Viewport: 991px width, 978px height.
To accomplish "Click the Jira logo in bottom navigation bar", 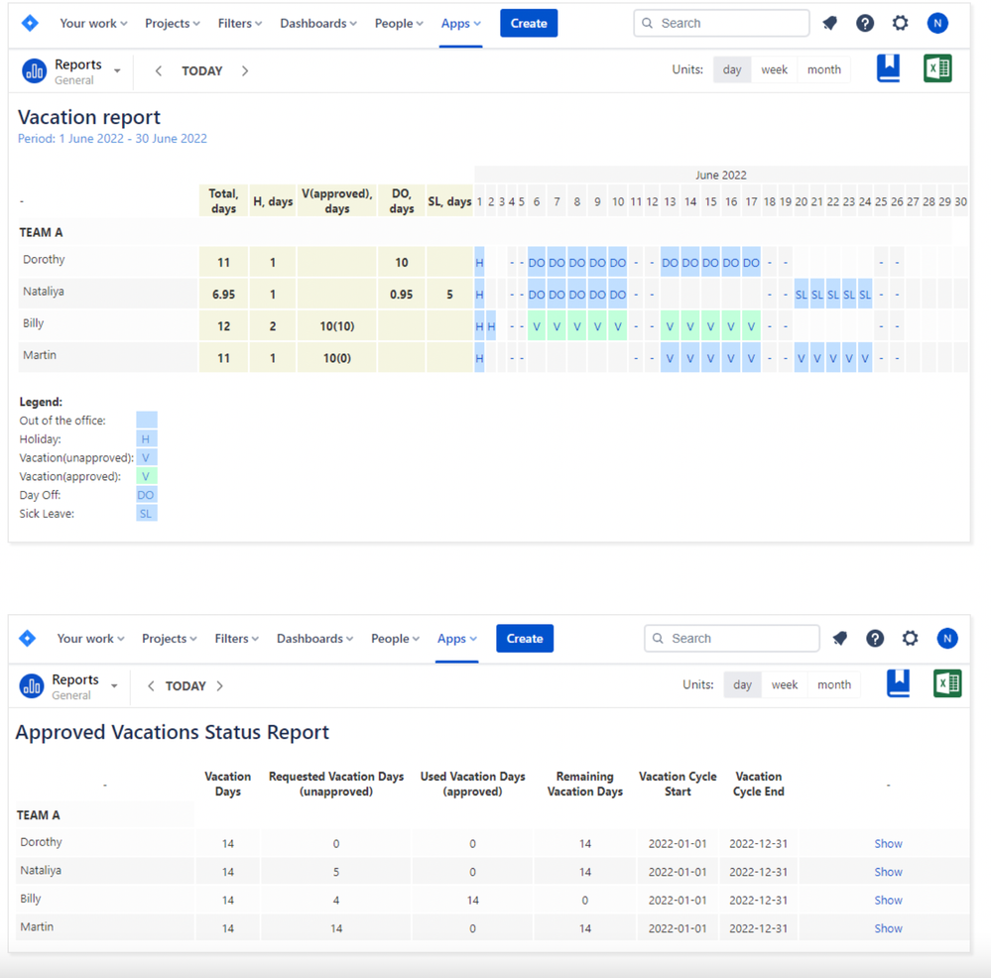I will pos(27,638).
